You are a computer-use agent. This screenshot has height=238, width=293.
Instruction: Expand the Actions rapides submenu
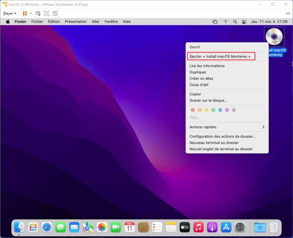(227, 127)
